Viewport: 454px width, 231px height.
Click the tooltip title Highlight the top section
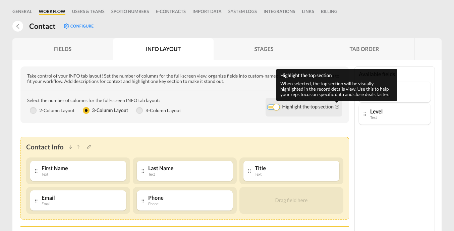(x=306, y=76)
